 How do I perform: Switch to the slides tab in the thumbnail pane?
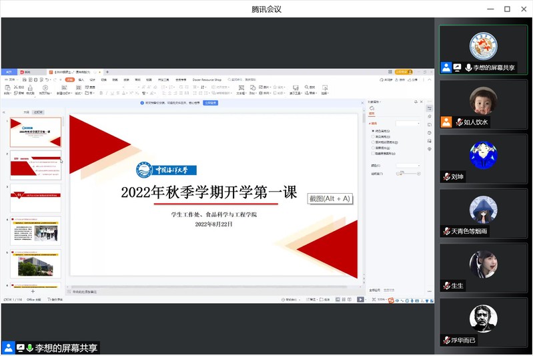38,112
